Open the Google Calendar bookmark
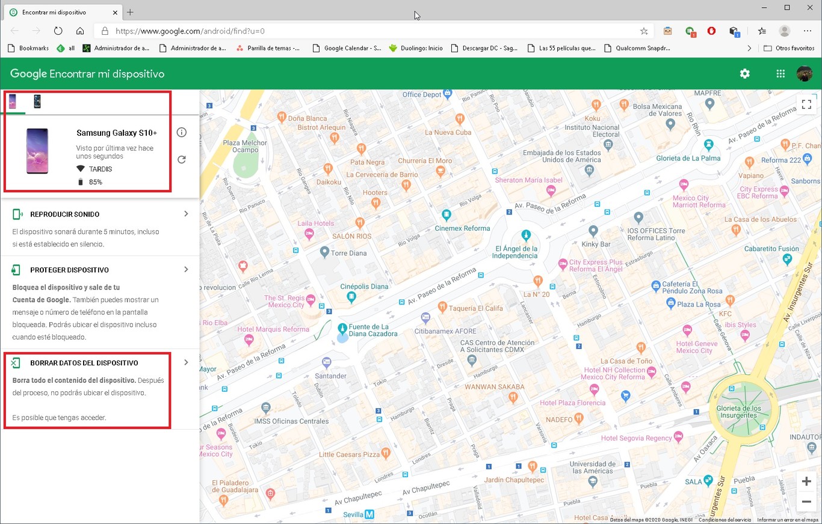This screenshot has width=822, height=524. (x=347, y=48)
